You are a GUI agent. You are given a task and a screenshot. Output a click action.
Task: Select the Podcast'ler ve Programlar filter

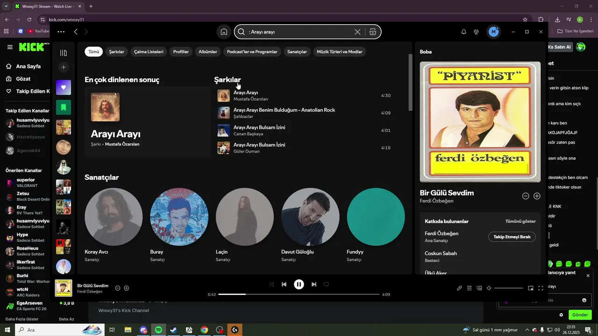(252, 52)
